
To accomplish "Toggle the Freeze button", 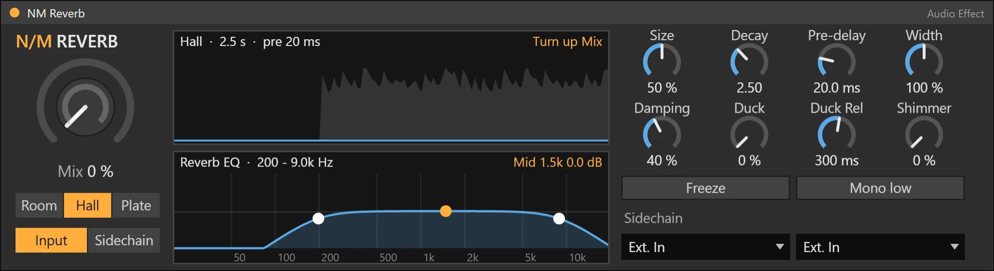I will [706, 188].
